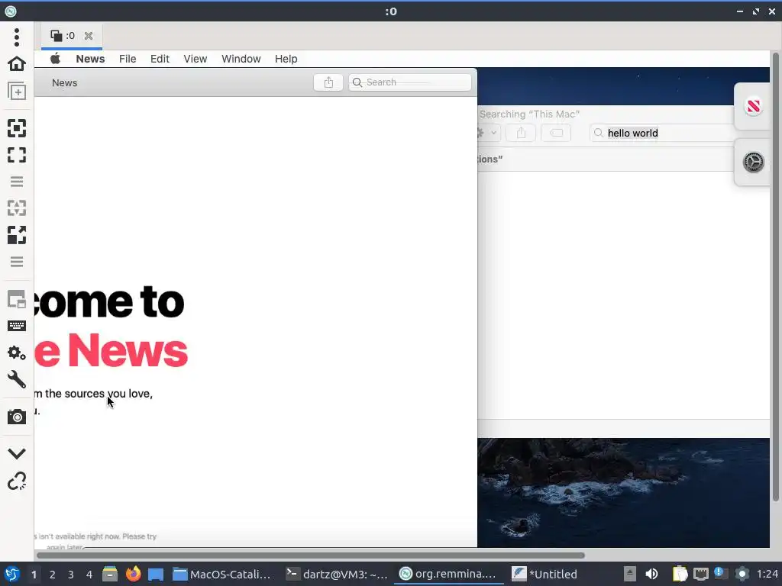The width and height of the screenshot is (782, 586).
Task: Click the Remmina home (main window) icon
Action: (17, 64)
